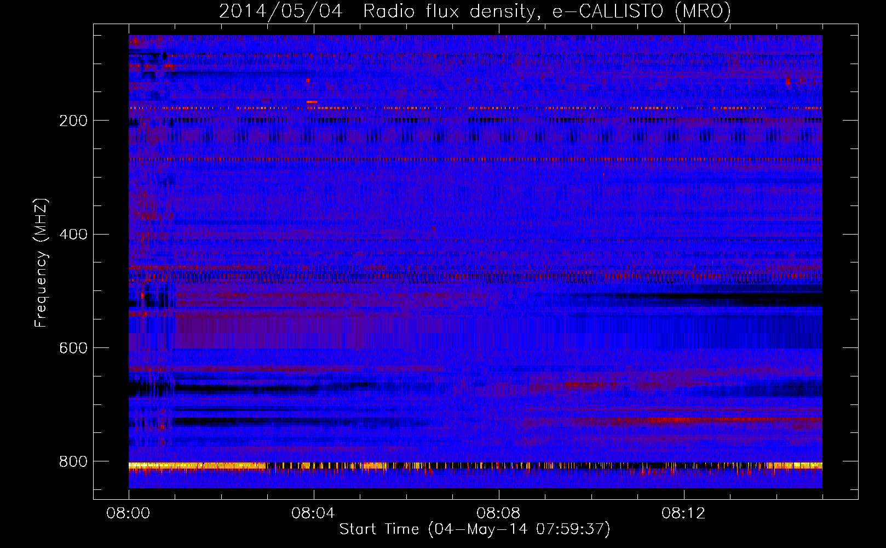Click the 600 frequency tick label

coord(73,348)
